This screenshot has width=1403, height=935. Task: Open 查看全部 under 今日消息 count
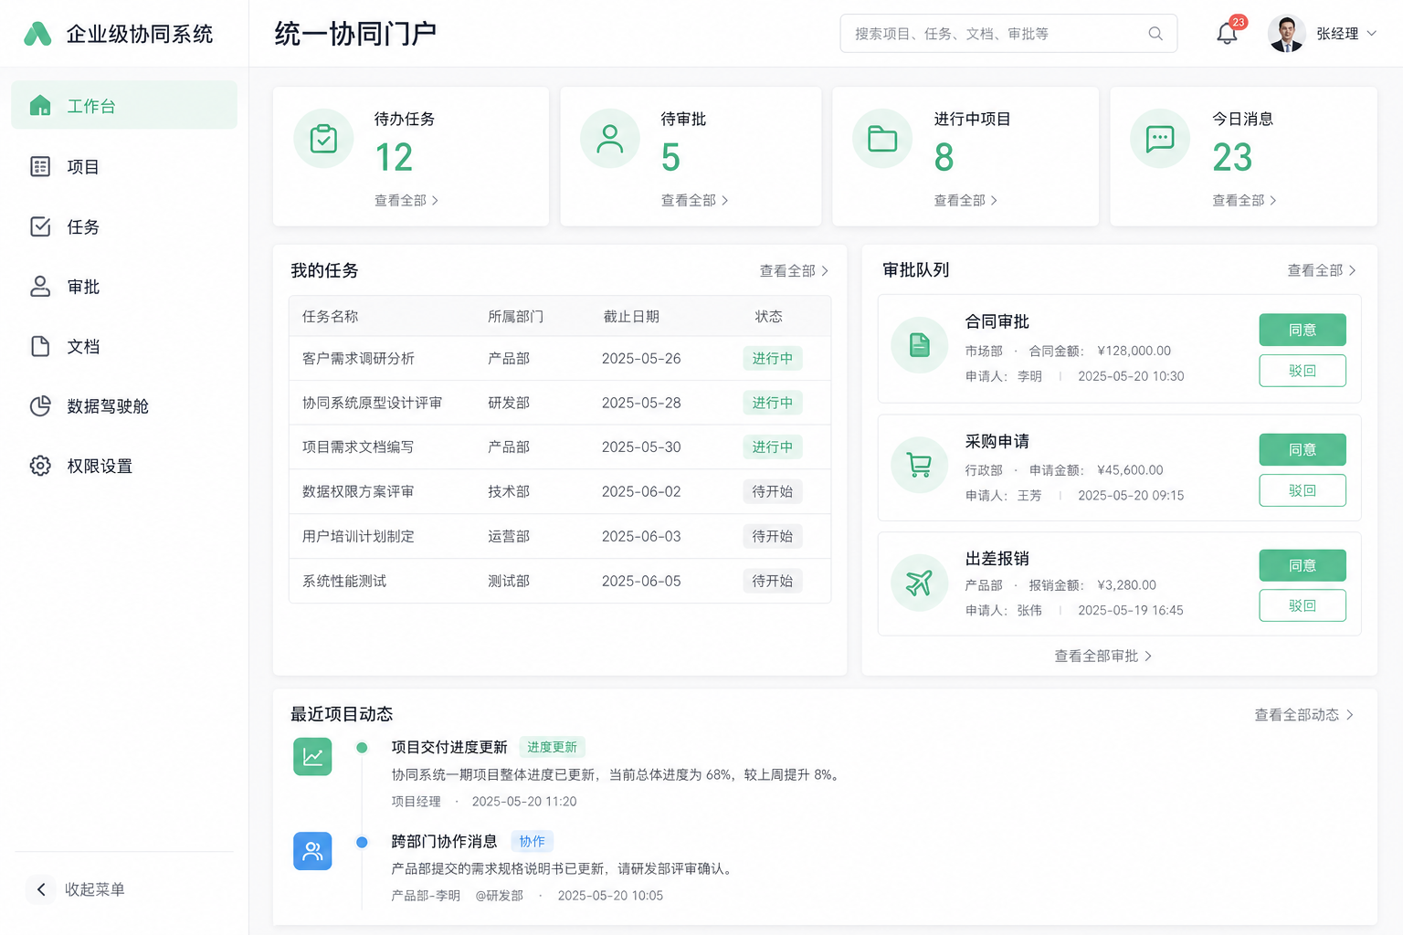(x=1244, y=200)
